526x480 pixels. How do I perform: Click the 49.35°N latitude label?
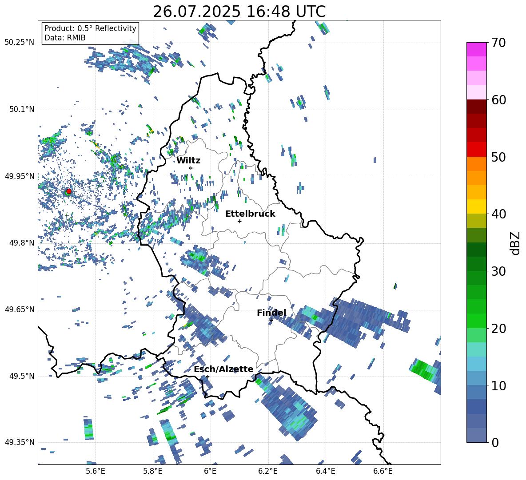point(20,442)
